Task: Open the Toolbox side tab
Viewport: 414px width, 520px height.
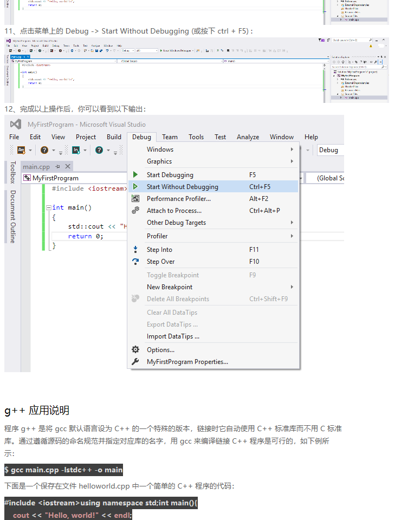Action: (x=12, y=172)
